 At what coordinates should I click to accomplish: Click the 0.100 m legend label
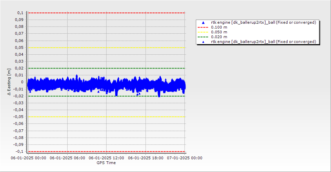tap(219, 28)
